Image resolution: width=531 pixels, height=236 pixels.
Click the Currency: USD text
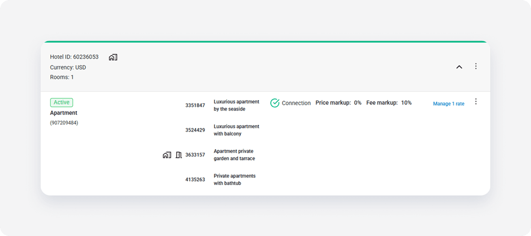point(68,67)
